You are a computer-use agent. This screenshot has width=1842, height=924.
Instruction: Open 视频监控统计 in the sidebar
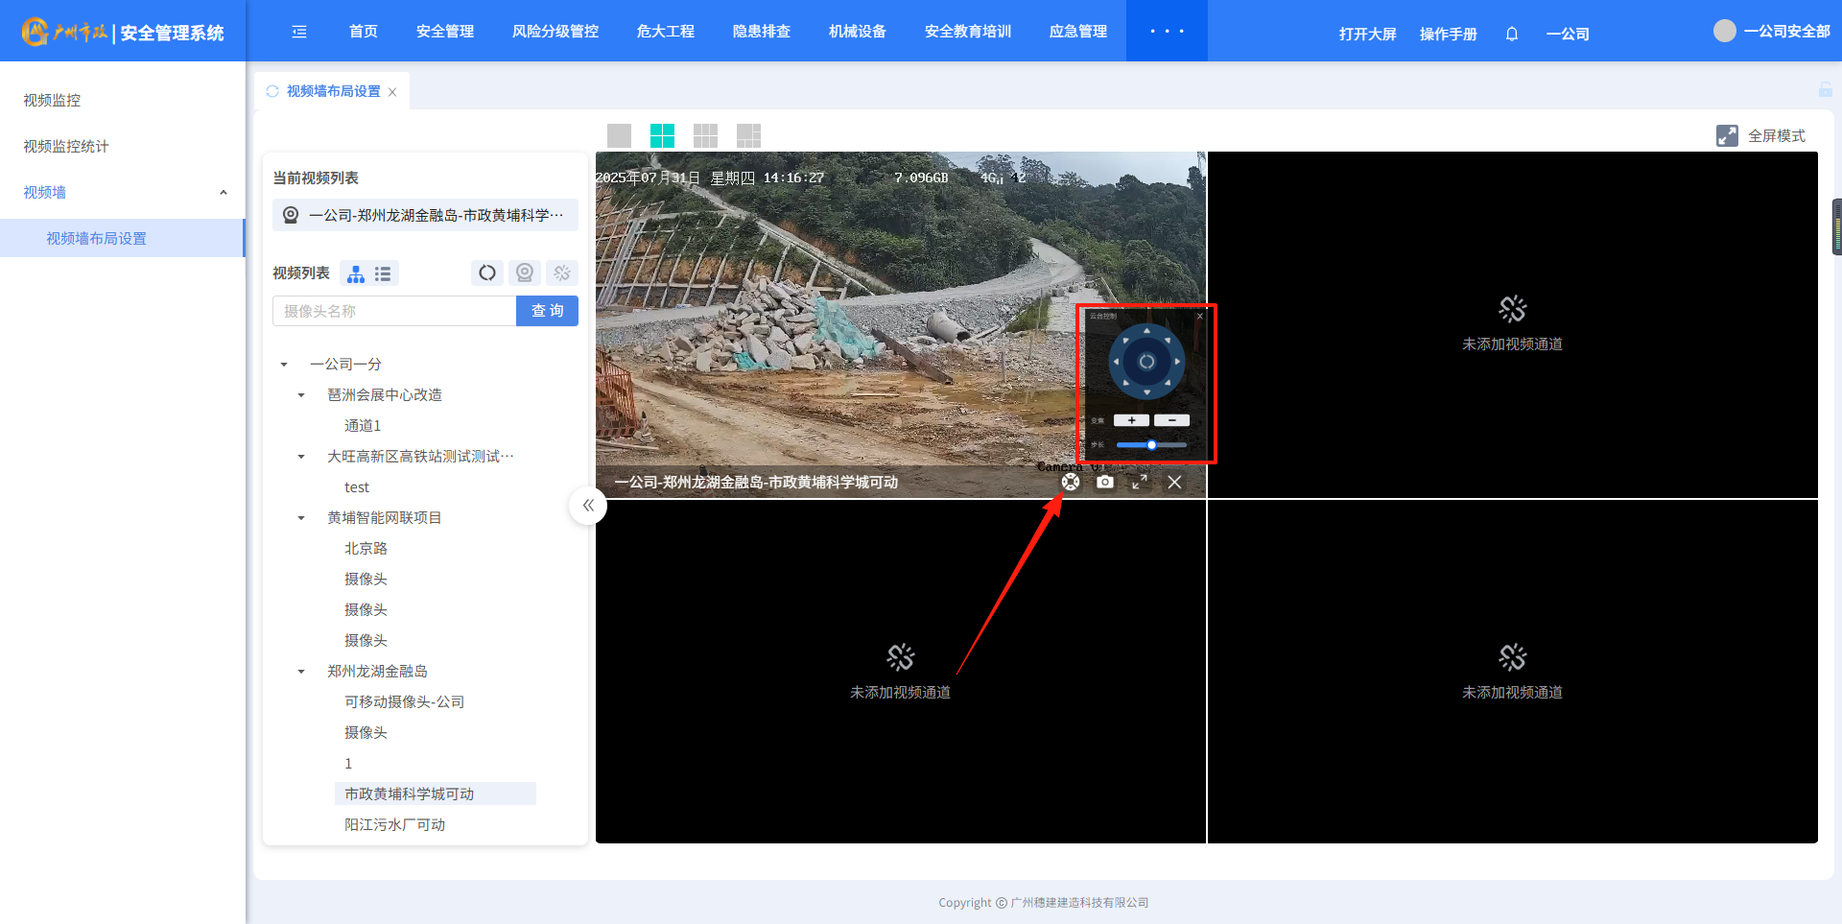(66, 147)
